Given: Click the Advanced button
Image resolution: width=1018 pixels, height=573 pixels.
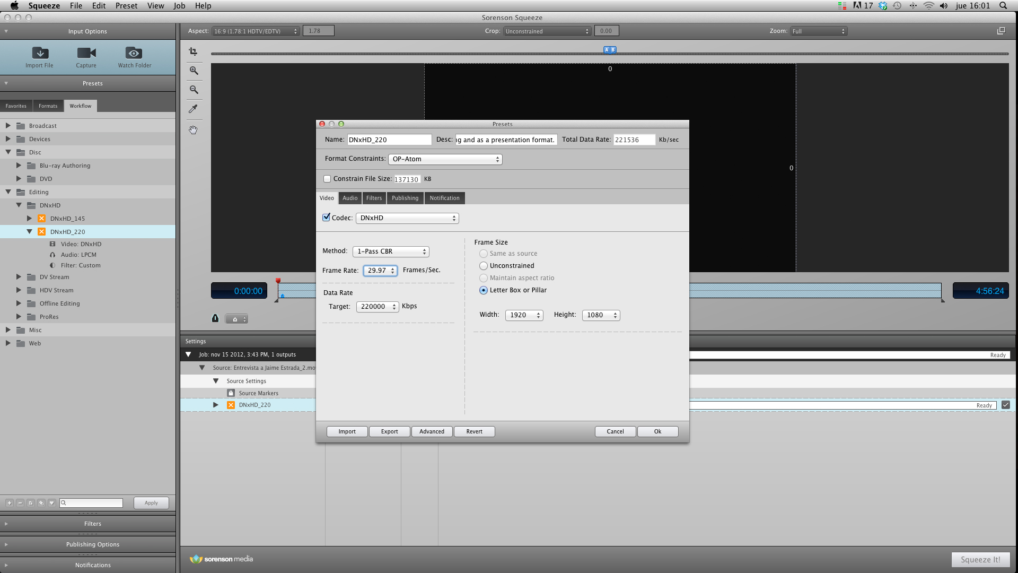Looking at the screenshot, I should pyautogui.click(x=432, y=432).
